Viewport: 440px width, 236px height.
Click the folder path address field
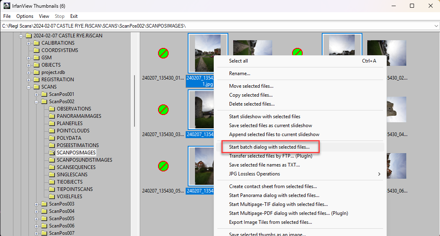tap(215, 26)
